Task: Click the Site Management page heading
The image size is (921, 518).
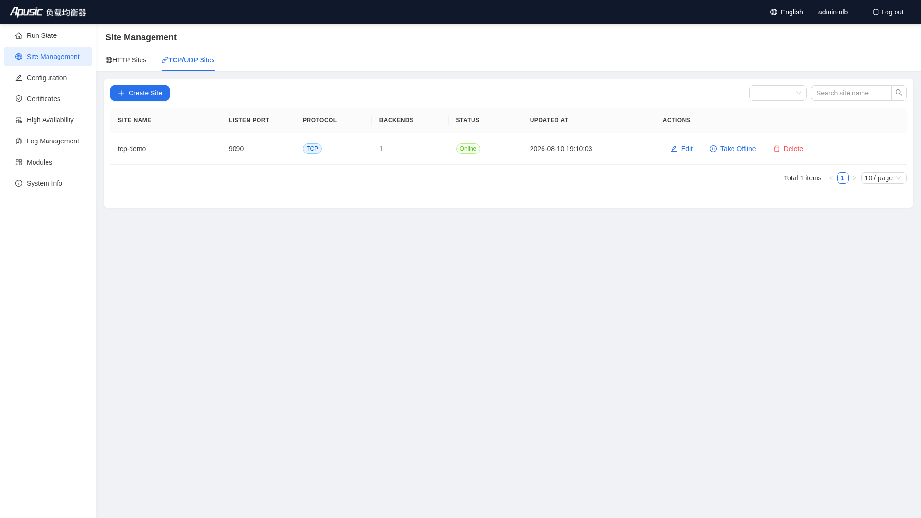Action: [x=141, y=37]
